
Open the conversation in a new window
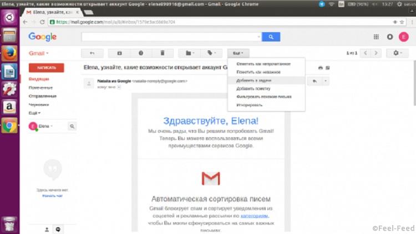pos(328,68)
